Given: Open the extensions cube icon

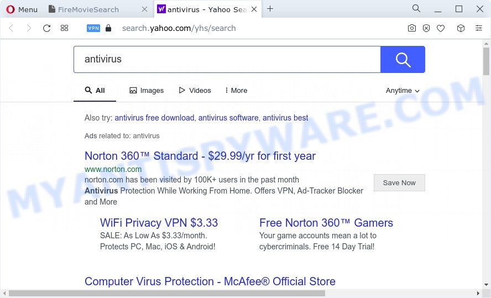Looking at the screenshot, I should (461, 28).
